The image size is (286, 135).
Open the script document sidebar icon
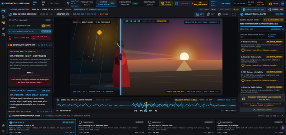pyautogui.click(x=3, y=17)
